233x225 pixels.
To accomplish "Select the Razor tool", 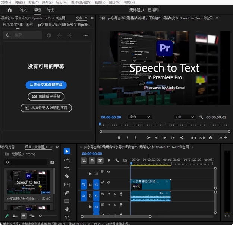I will click(67, 176).
